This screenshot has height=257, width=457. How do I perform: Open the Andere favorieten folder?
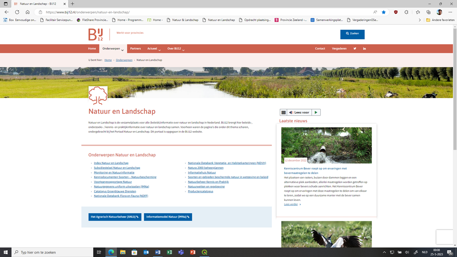click(440, 20)
